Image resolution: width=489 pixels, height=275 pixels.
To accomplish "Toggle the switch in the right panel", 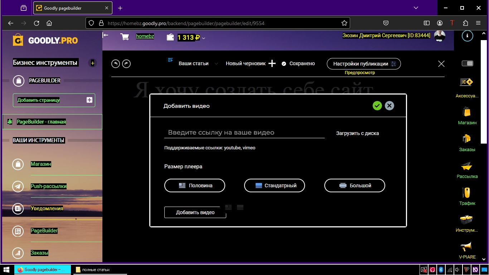I will (468, 63).
